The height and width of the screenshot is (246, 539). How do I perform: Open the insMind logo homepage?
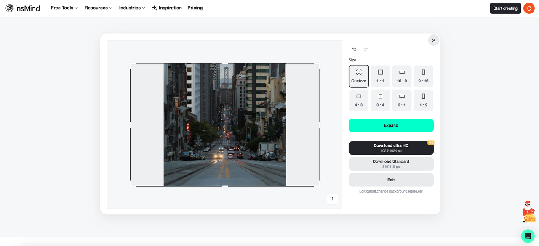[23, 8]
